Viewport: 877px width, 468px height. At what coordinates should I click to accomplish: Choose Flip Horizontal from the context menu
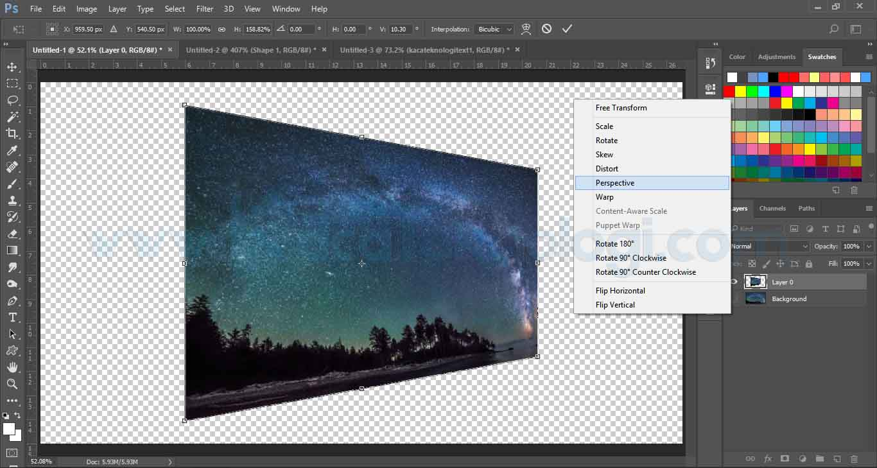(652, 291)
